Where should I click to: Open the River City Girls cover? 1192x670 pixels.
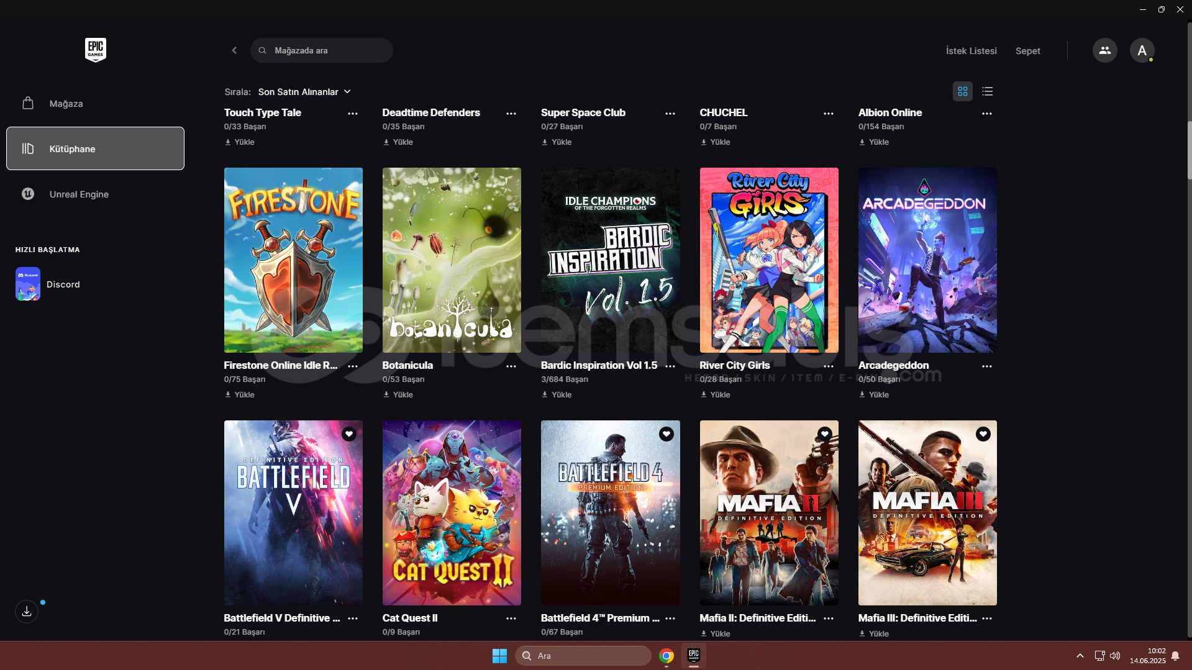tap(769, 260)
